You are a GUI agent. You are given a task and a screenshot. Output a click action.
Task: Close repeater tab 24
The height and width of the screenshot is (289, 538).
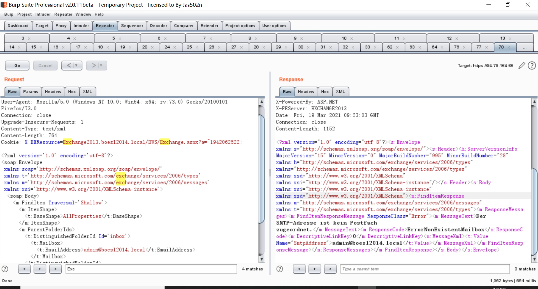[175, 47]
